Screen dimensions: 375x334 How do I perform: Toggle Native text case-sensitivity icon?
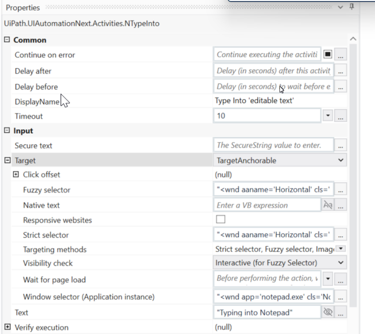pos(328,205)
